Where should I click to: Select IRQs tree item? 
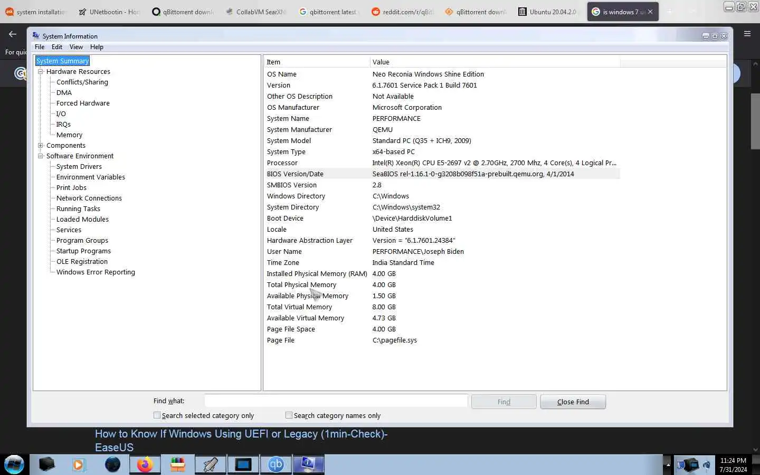63,125
